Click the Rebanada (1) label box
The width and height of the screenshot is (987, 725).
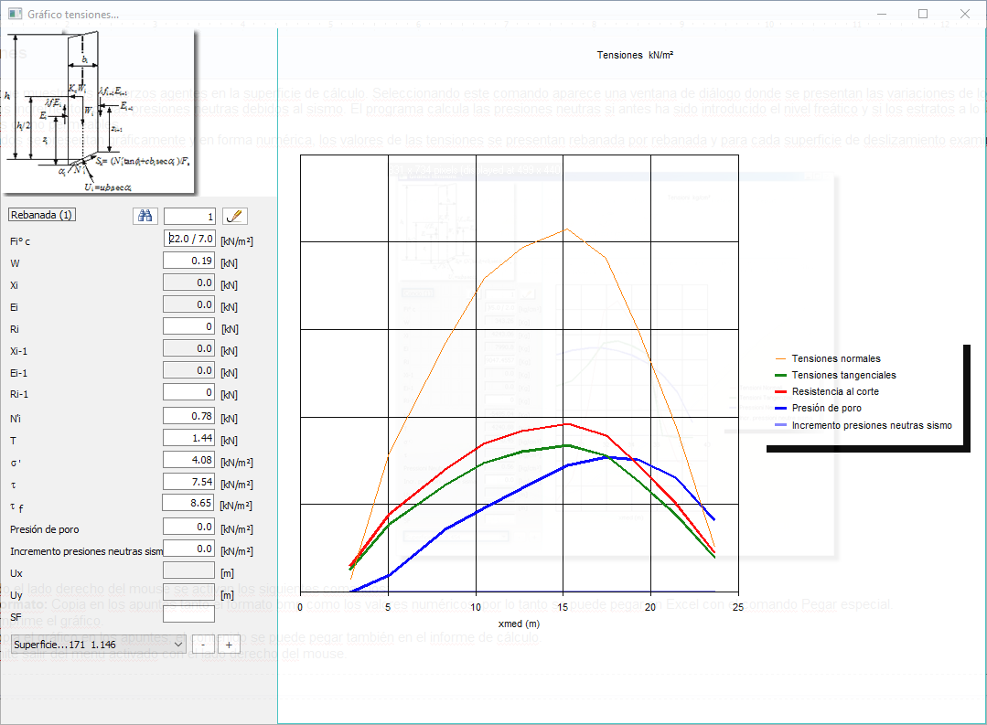(41, 215)
